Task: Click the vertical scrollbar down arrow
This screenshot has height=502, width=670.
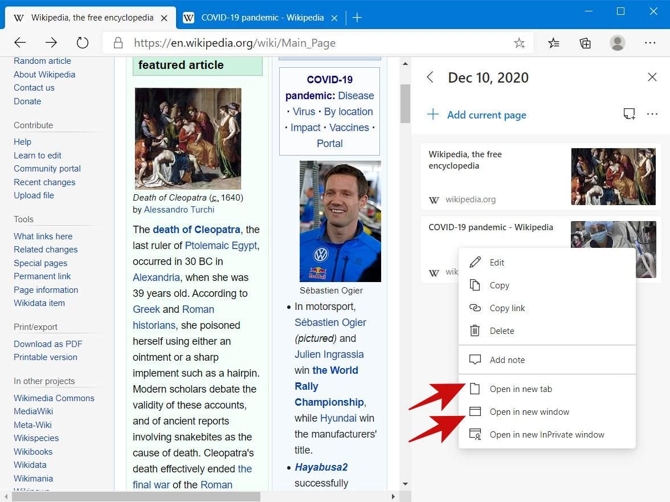Action: point(405,484)
